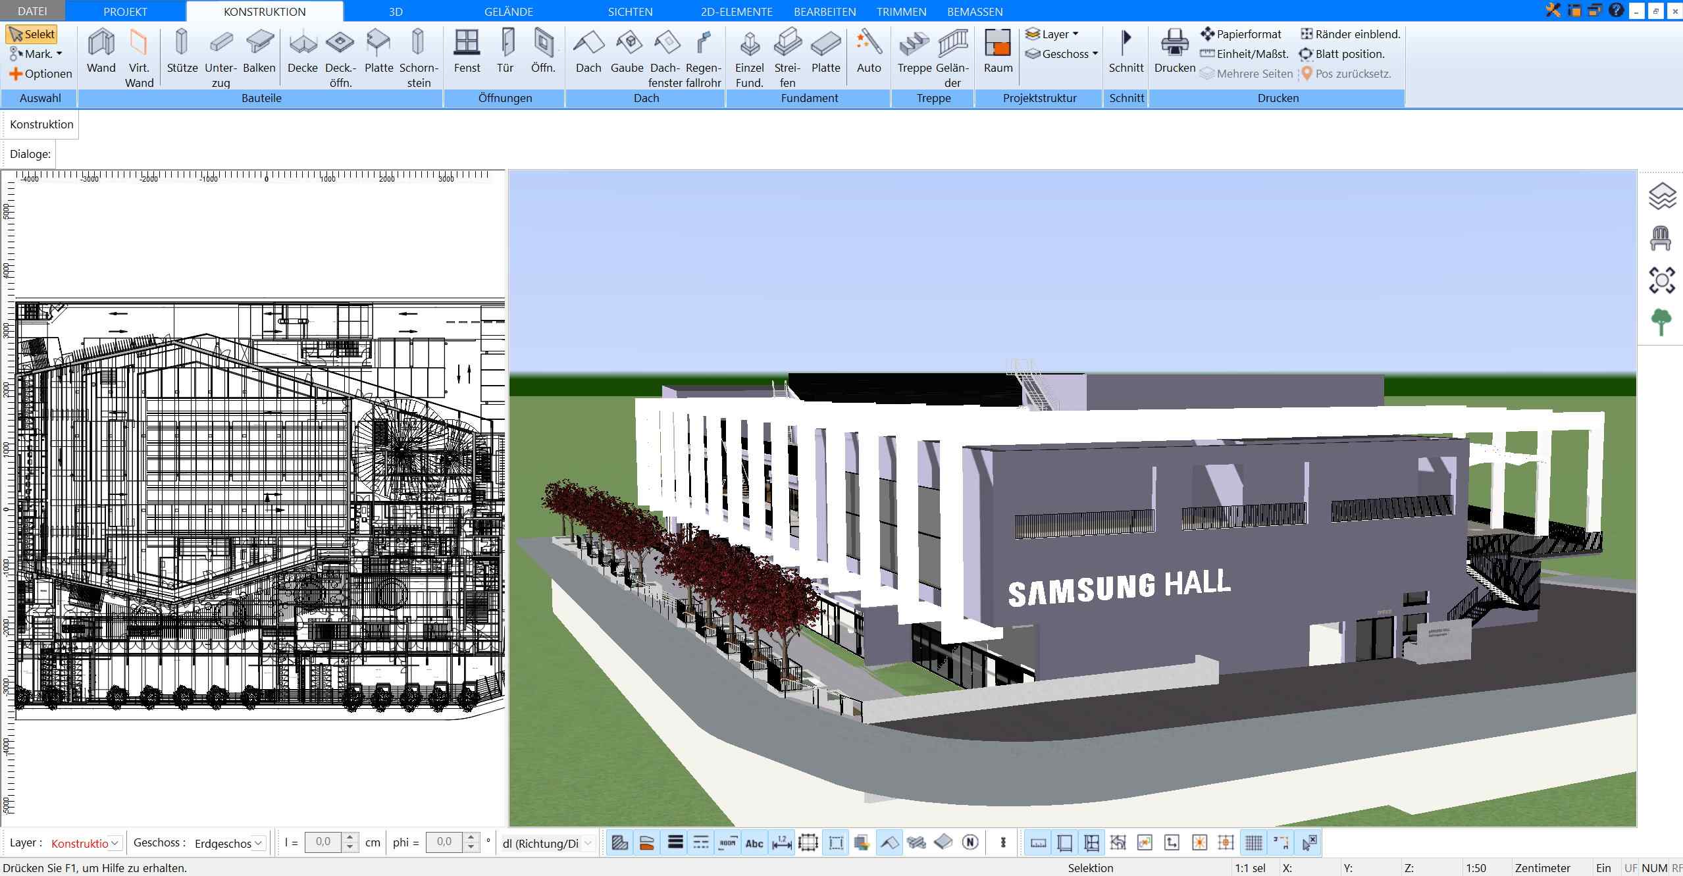
Task: Switch to the PROJEKT tab
Action: pyautogui.click(x=125, y=11)
